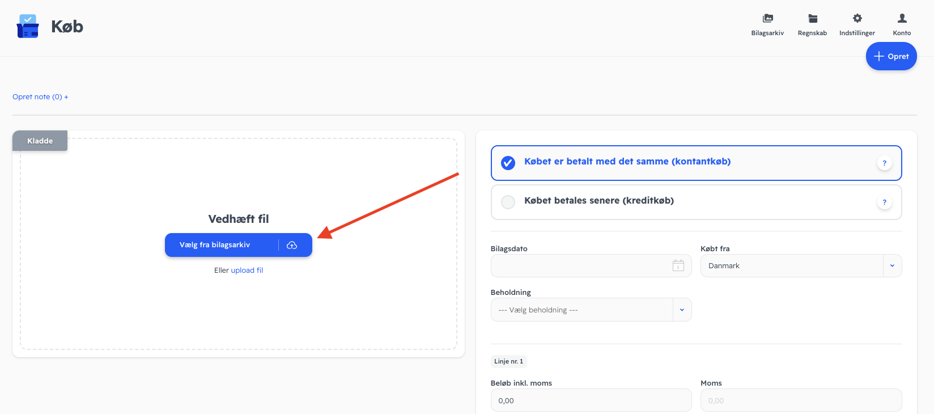Open the Konto user icon
This screenshot has width=934, height=414.
click(x=902, y=19)
